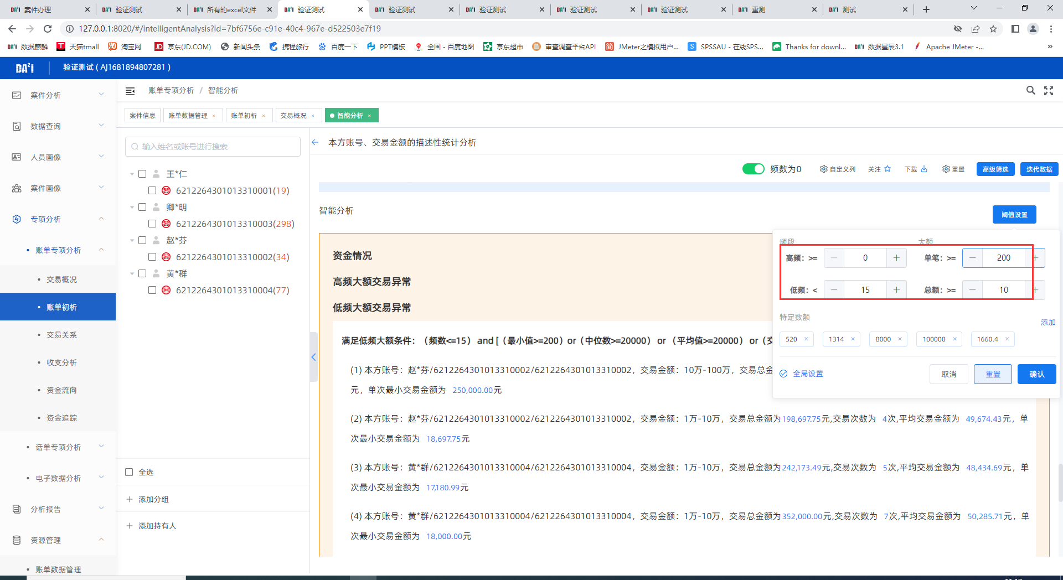This screenshot has width=1063, height=580.
Task: Open the search magnifier icon
Action: 1030,90
